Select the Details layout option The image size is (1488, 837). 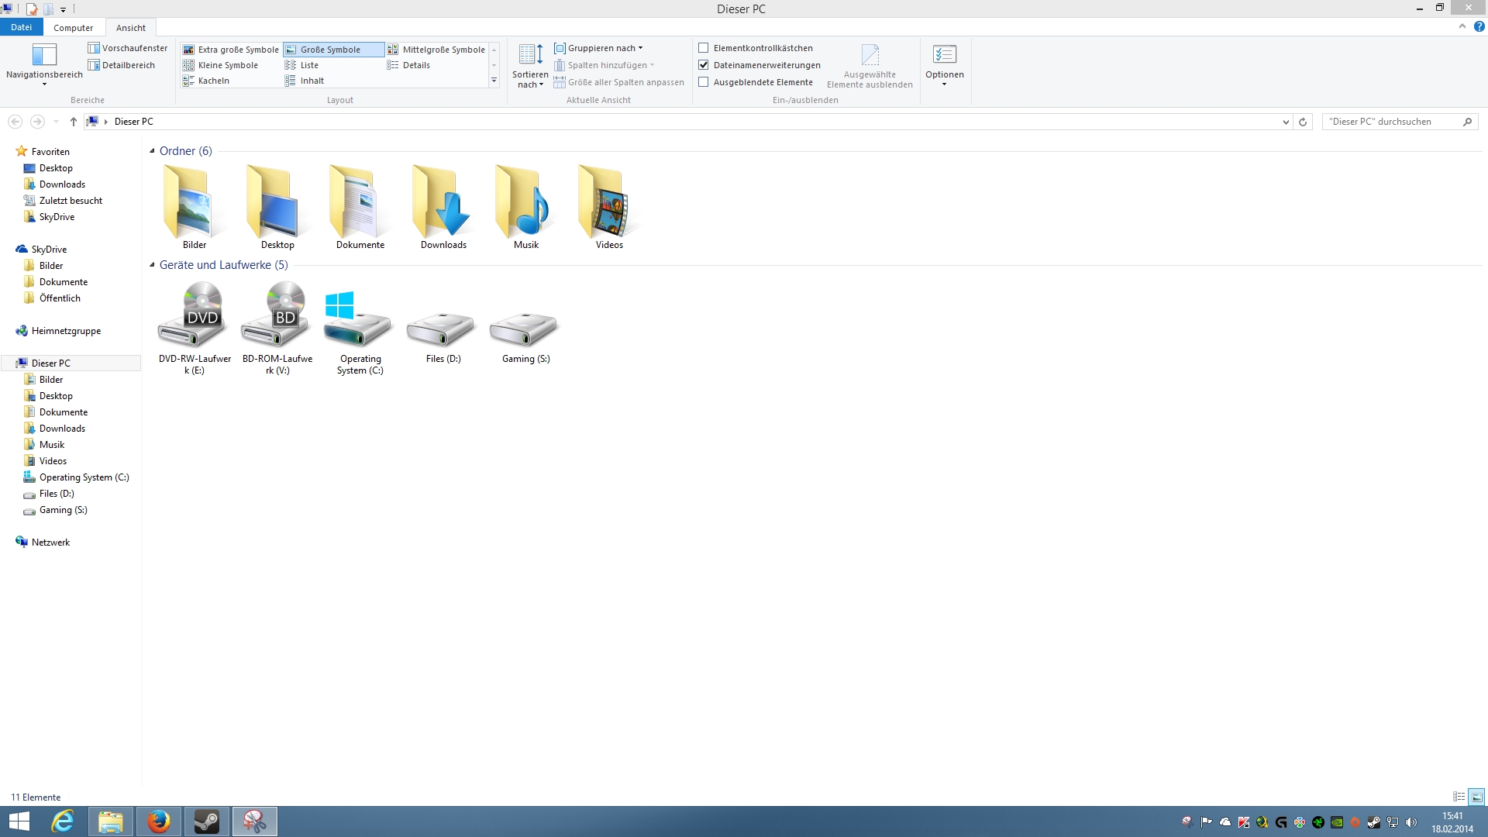(416, 65)
